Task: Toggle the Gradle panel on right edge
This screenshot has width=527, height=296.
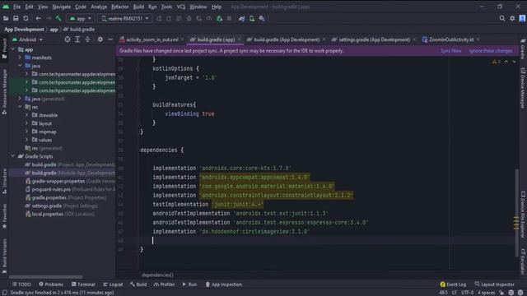Action: [523, 49]
